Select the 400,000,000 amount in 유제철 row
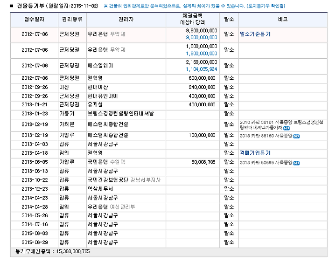Screen dimensions: 336x262 202,105
